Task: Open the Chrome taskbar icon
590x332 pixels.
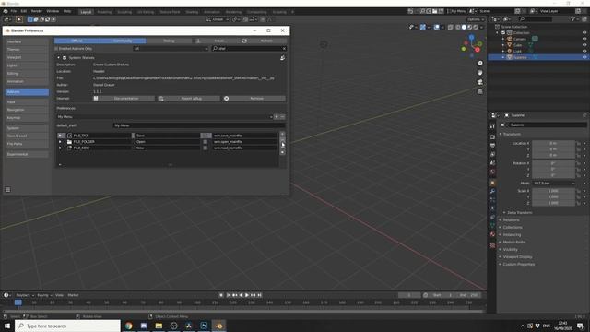Action: pyautogui.click(x=129, y=326)
